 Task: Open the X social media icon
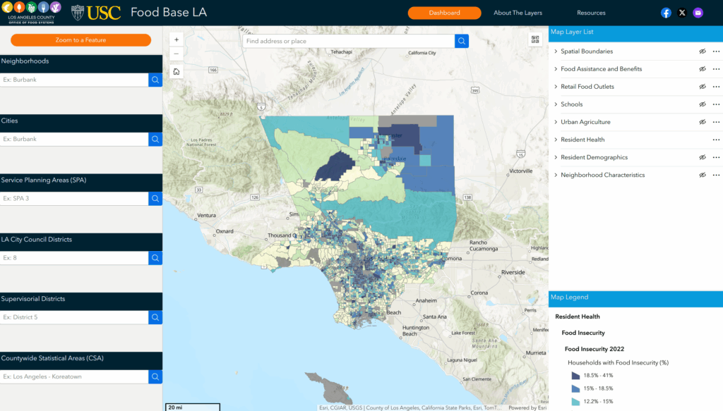click(x=682, y=13)
